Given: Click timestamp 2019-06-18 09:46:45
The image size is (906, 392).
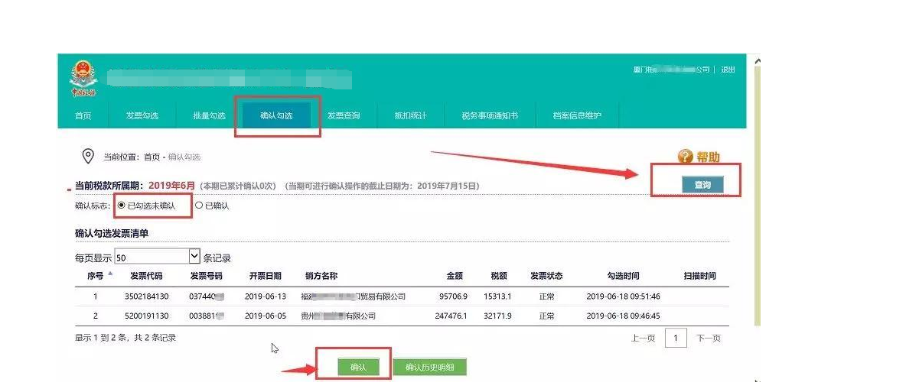Looking at the screenshot, I should [x=623, y=316].
